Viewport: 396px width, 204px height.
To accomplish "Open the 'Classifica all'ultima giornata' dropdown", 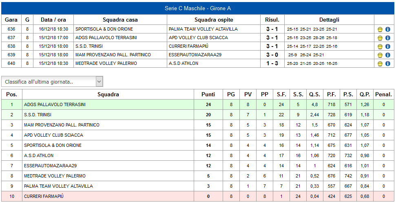I will click(52, 82).
